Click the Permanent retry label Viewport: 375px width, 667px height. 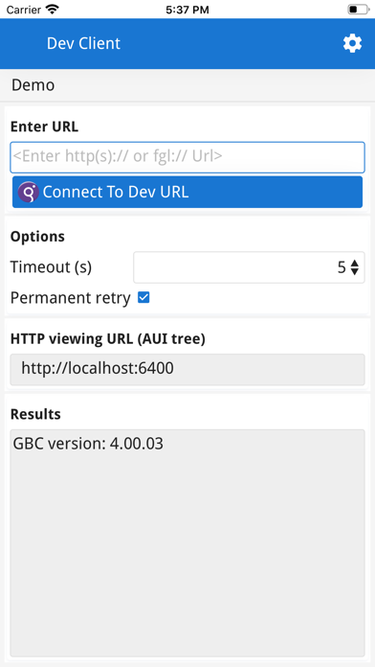[70, 298]
